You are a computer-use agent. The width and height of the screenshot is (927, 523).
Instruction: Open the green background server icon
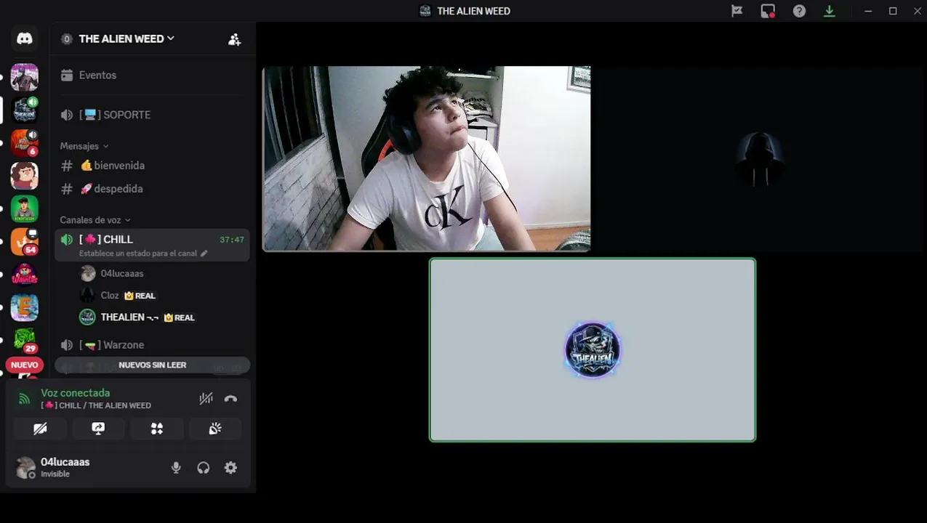(24, 208)
